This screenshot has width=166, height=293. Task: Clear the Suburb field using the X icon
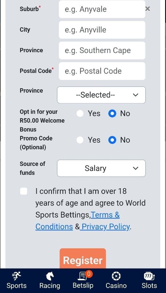(147, 9)
